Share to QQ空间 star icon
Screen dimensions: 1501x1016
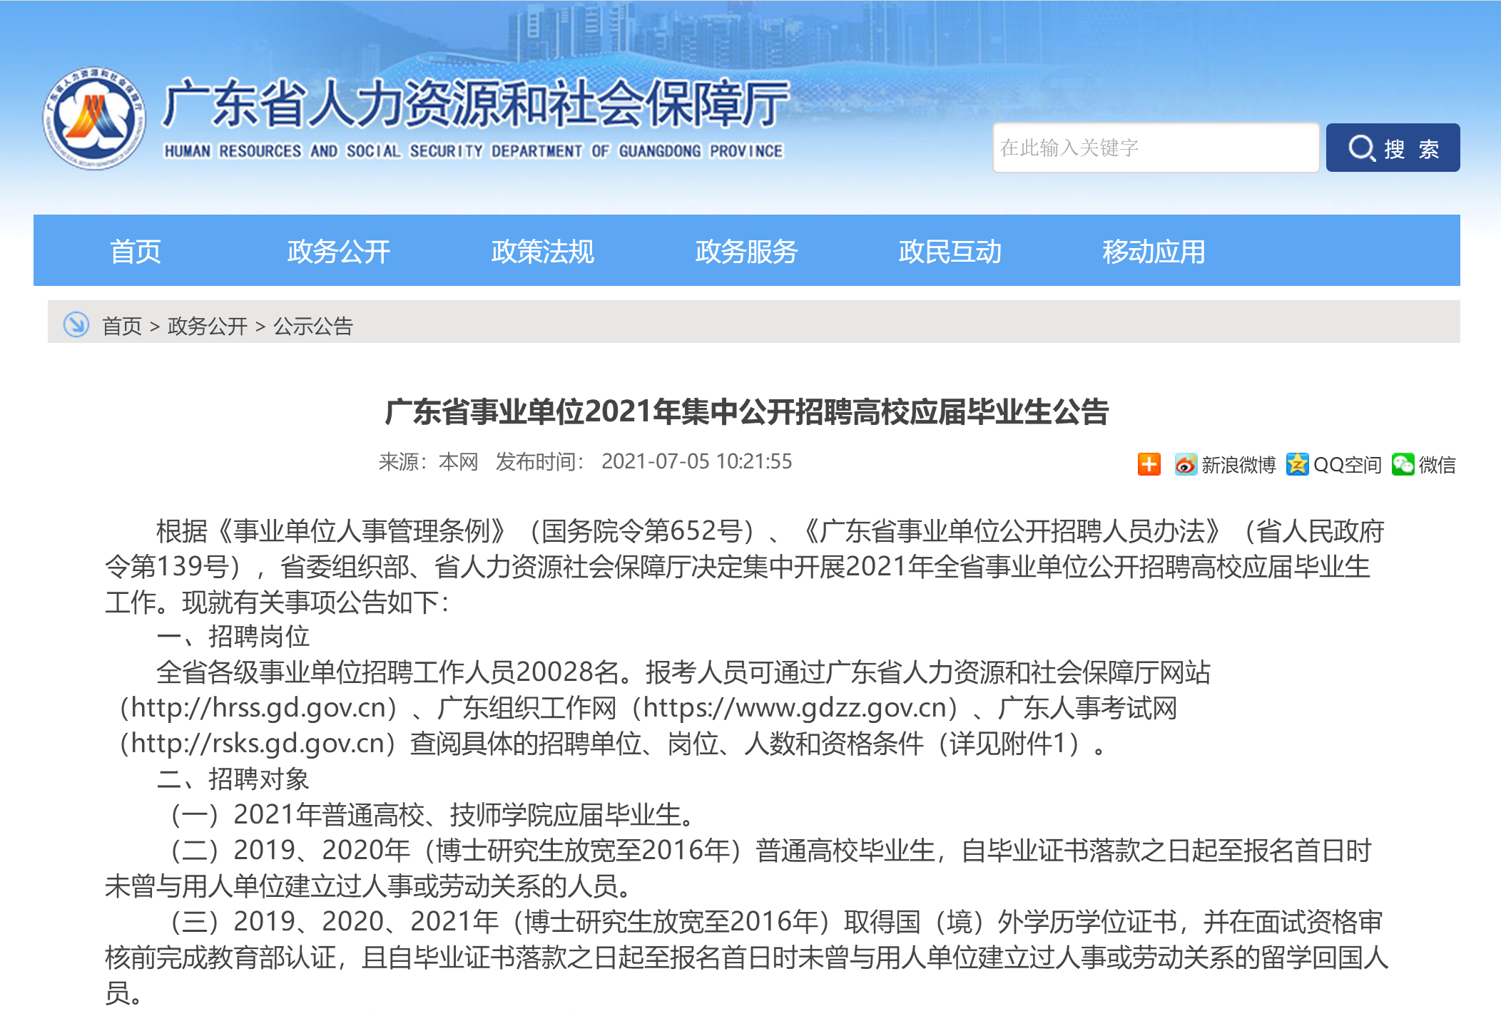pyautogui.click(x=1297, y=465)
